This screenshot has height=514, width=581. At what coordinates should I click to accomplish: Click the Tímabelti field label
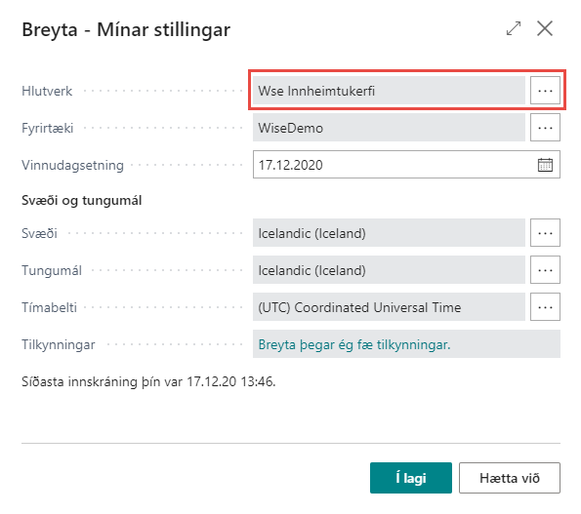[49, 307]
